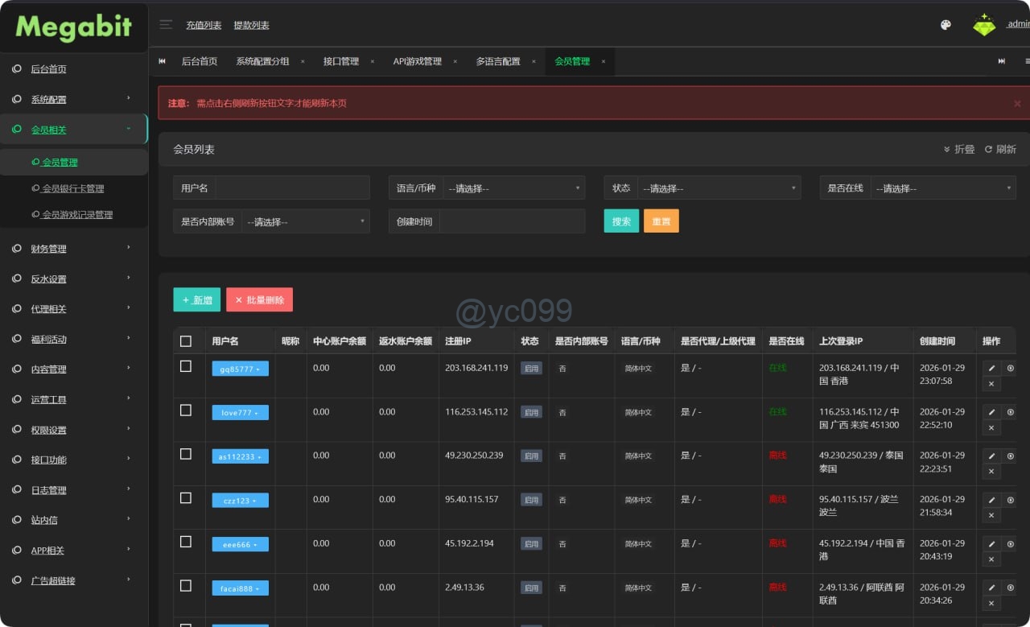Click the circular view icon for as112233
1030x627 pixels.
1011,456
